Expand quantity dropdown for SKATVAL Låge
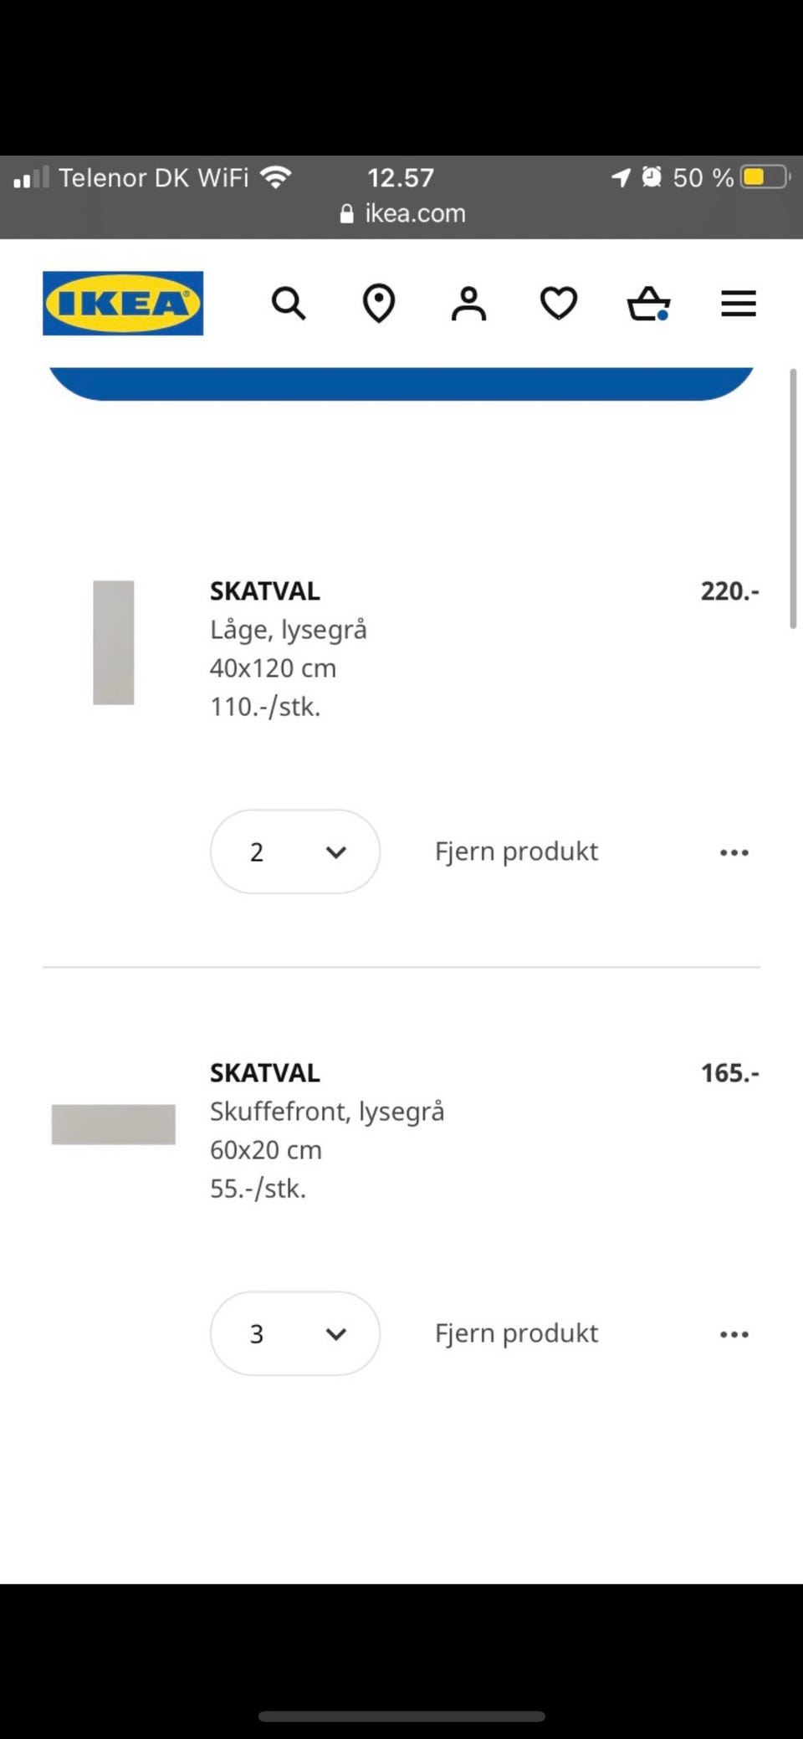Viewport: 803px width, 1739px height. [295, 852]
